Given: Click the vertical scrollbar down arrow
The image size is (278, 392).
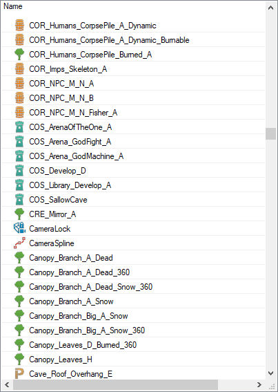Looking at the screenshot, I should tap(271, 373).
